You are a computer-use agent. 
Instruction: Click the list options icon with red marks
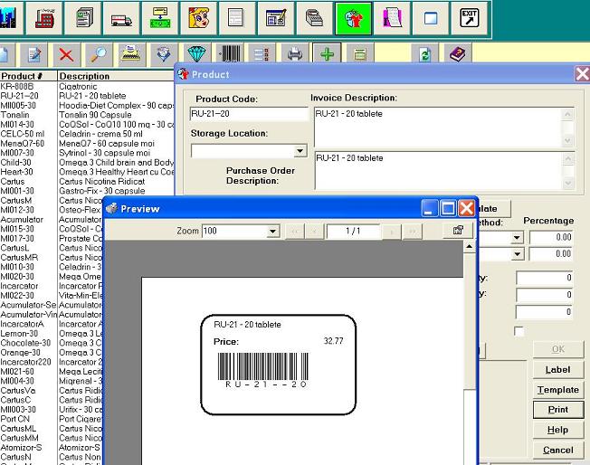coord(262,55)
